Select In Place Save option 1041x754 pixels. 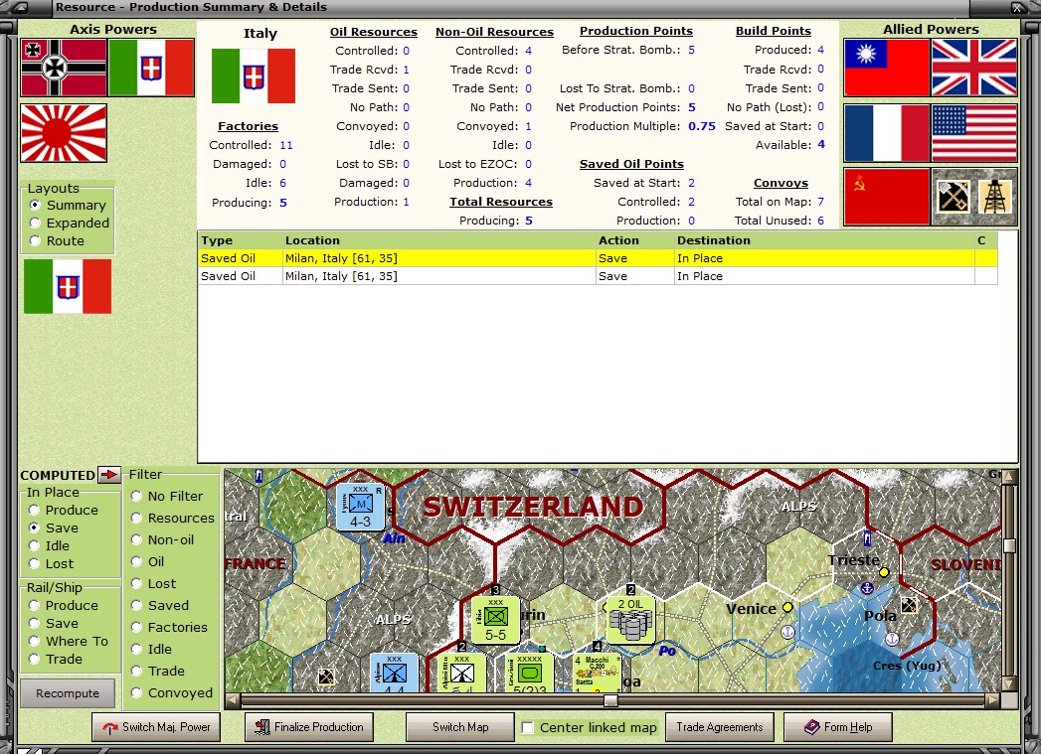pos(53,528)
